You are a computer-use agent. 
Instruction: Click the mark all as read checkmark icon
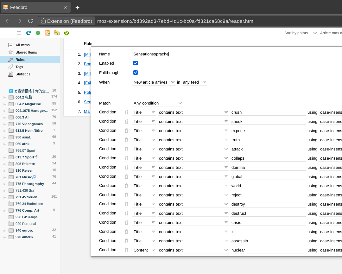point(66,33)
